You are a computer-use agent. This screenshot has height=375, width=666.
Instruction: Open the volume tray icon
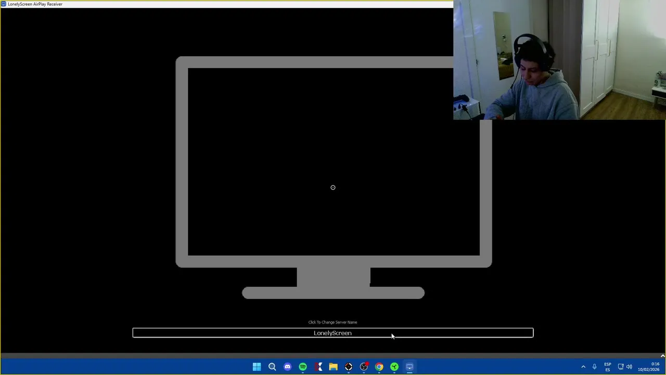(x=629, y=367)
